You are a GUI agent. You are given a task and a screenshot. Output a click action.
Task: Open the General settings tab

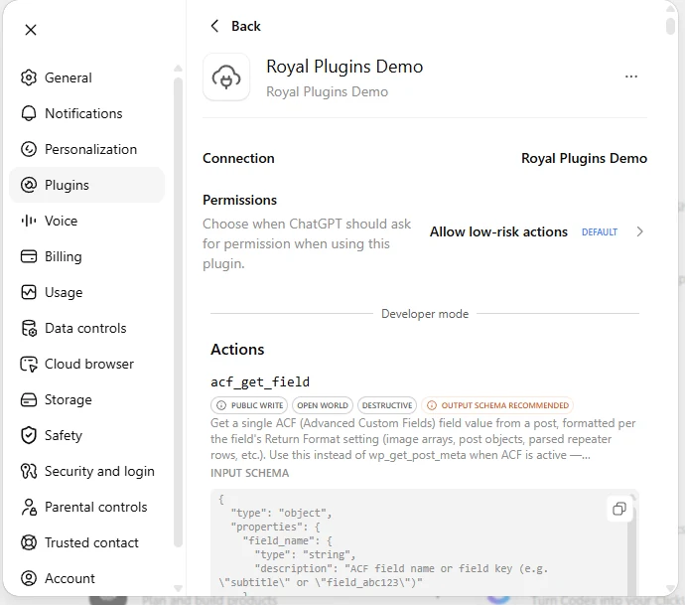(86, 77)
